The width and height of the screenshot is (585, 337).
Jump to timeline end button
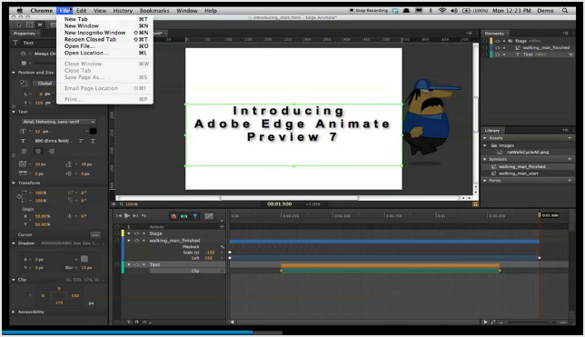(135, 215)
